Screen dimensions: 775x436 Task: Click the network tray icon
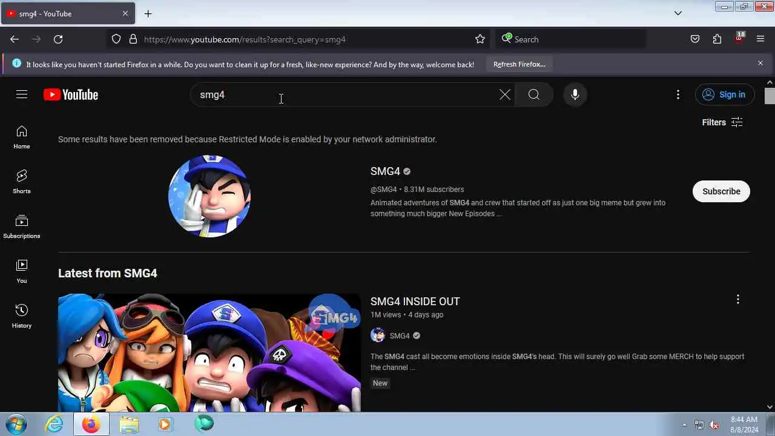699,424
